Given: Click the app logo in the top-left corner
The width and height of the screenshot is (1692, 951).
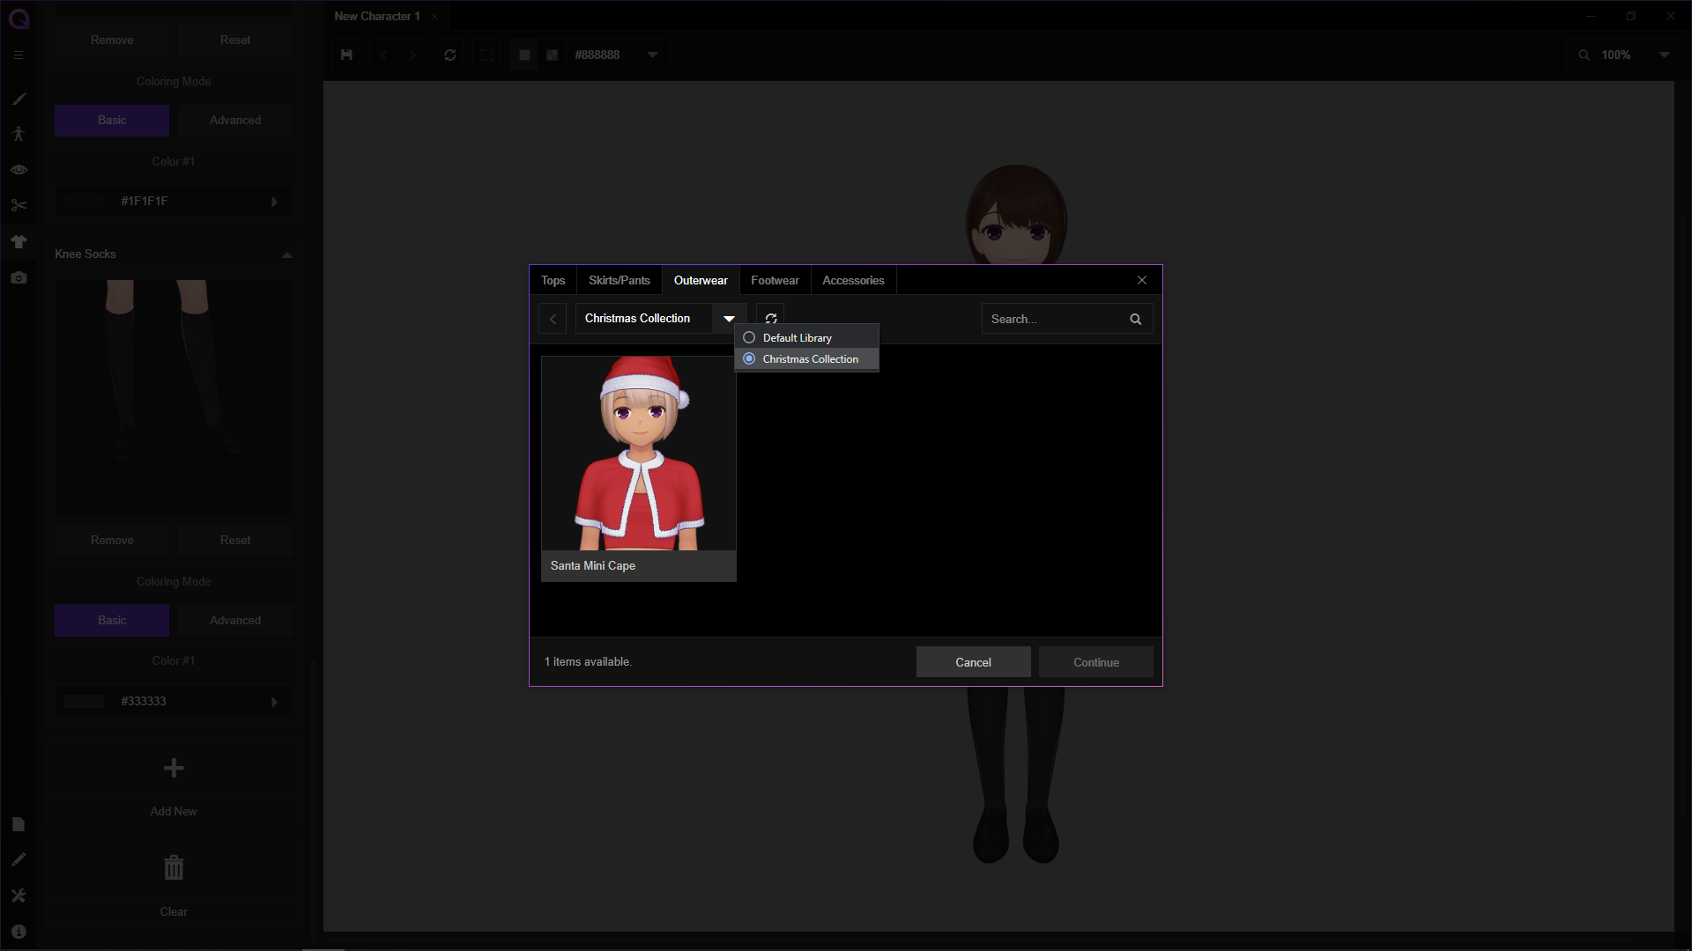Looking at the screenshot, I should (19, 18).
